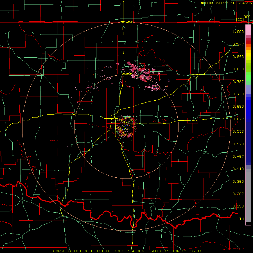Click the 0.307 scale value
Screen dimensions: 253x253
(x=238, y=194)
